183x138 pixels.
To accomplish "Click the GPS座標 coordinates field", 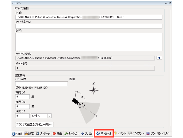I will 41,84.
